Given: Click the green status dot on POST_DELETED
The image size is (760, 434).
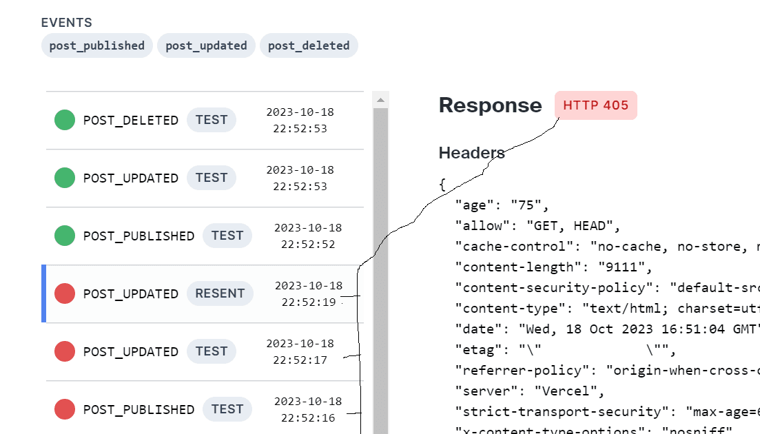Looking at the screenshot, I should (64, 119).
